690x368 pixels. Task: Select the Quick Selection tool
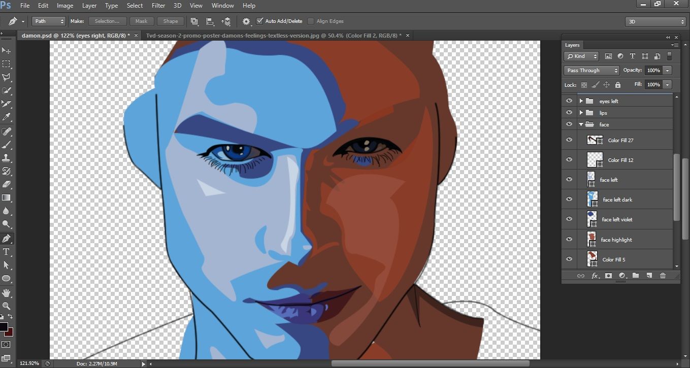point(7,90)
